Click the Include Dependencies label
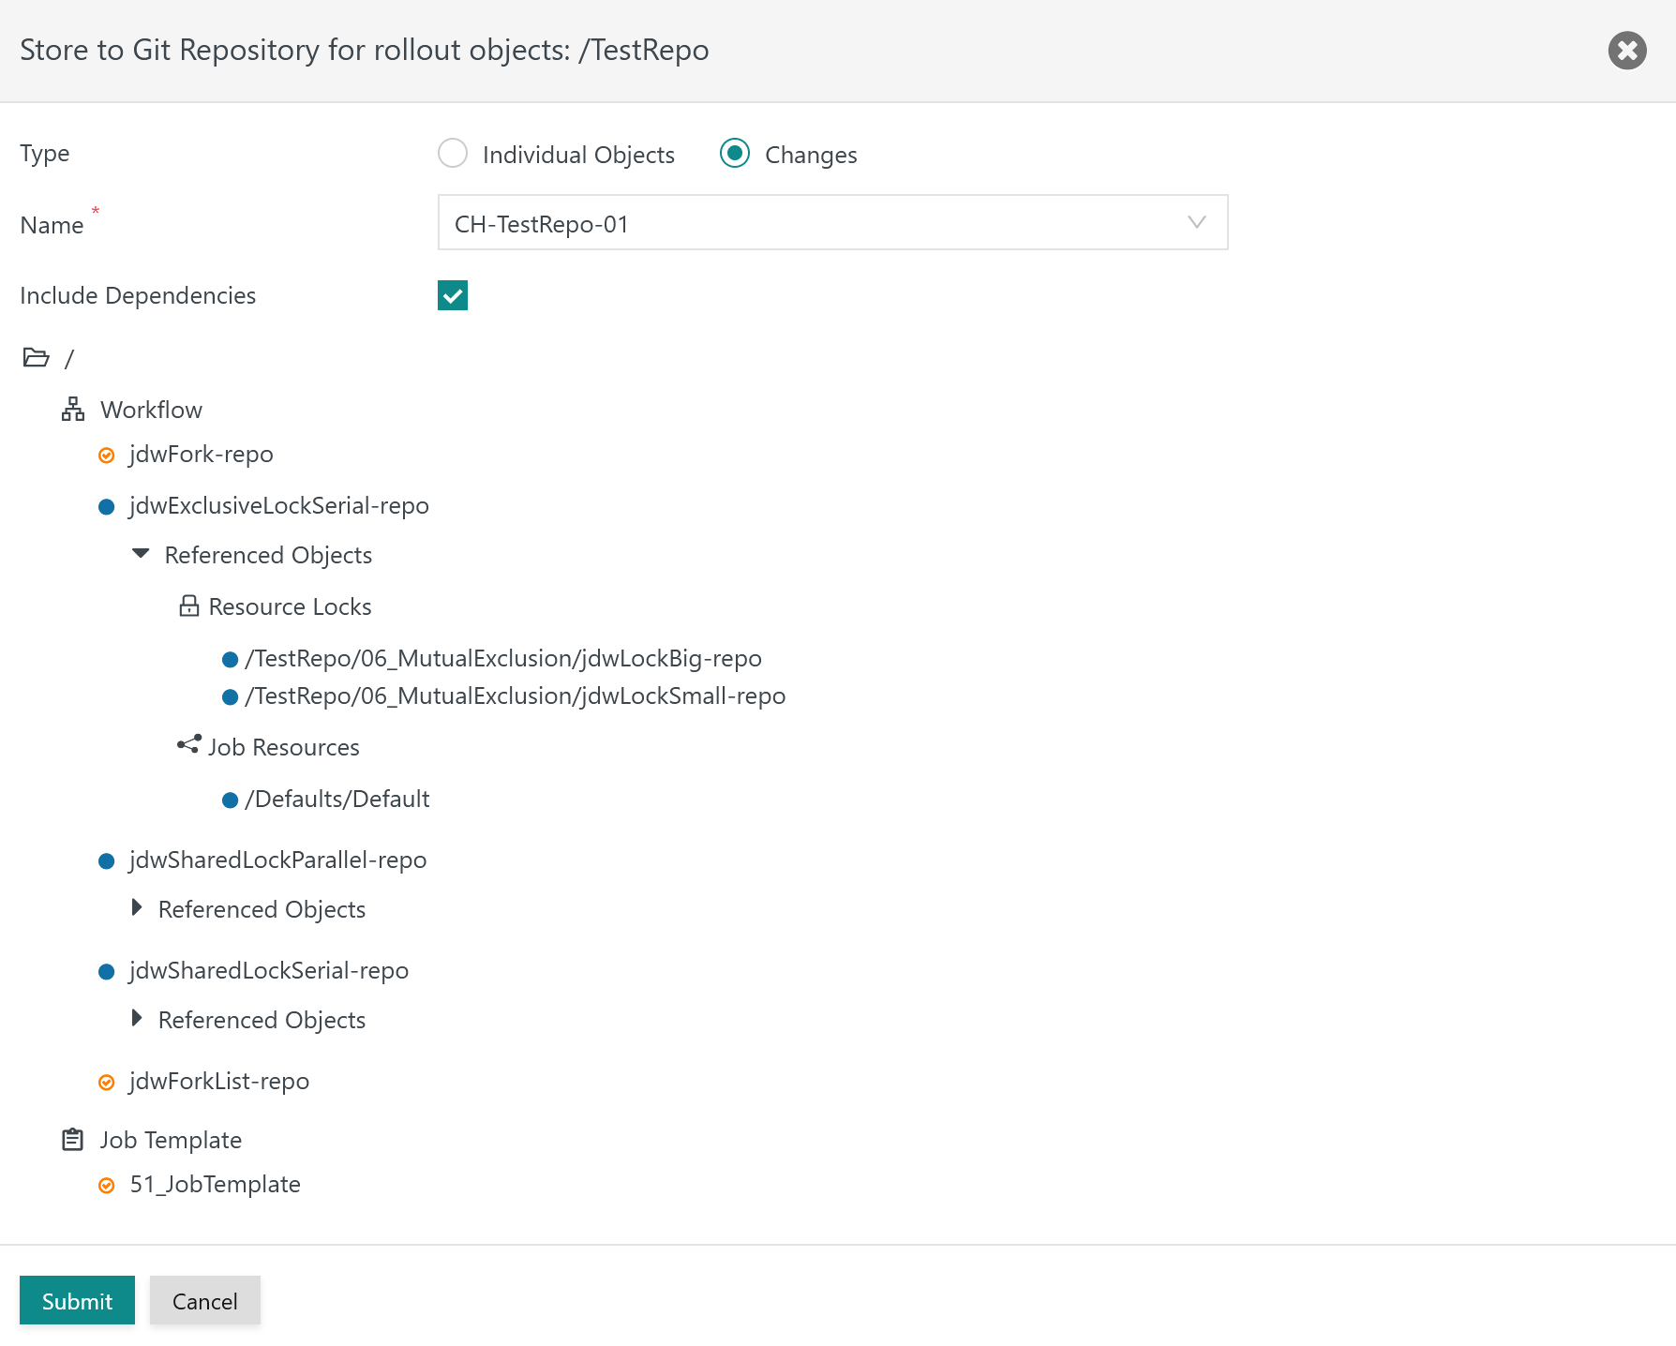Image resolution: width=1676 pixels, height=1346 pixels. pos(138,296)
